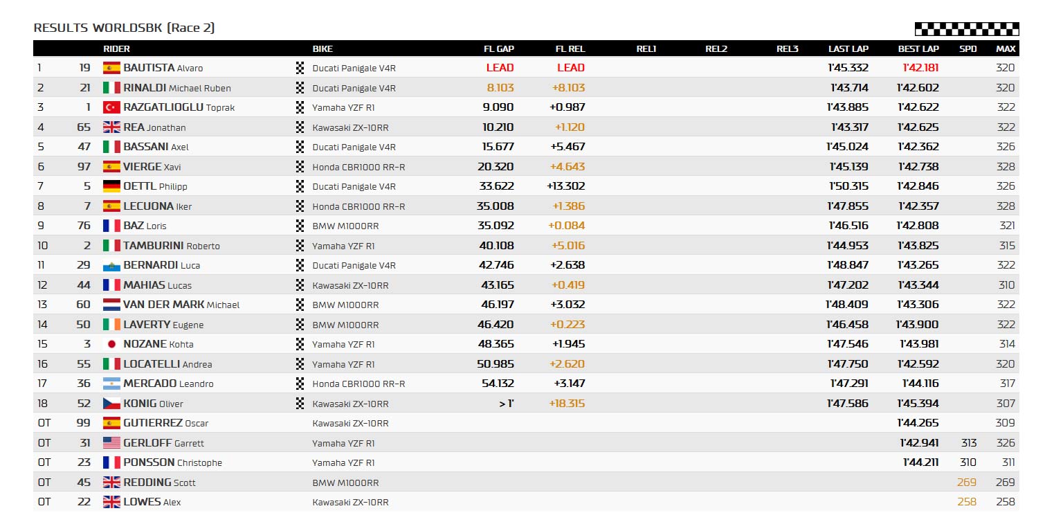Click Oettl's last lap time 1'50.315
The height and width of the screenshot is (522, 1063).
pyautogui.click(x=849, y=186)
